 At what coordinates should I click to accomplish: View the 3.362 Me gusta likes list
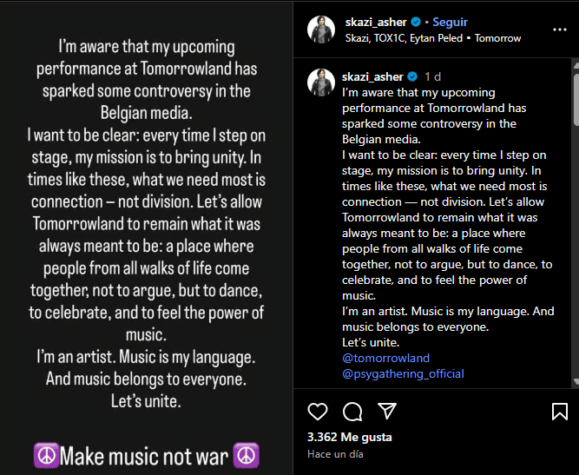pyautogui.click(x=350, y=437)
